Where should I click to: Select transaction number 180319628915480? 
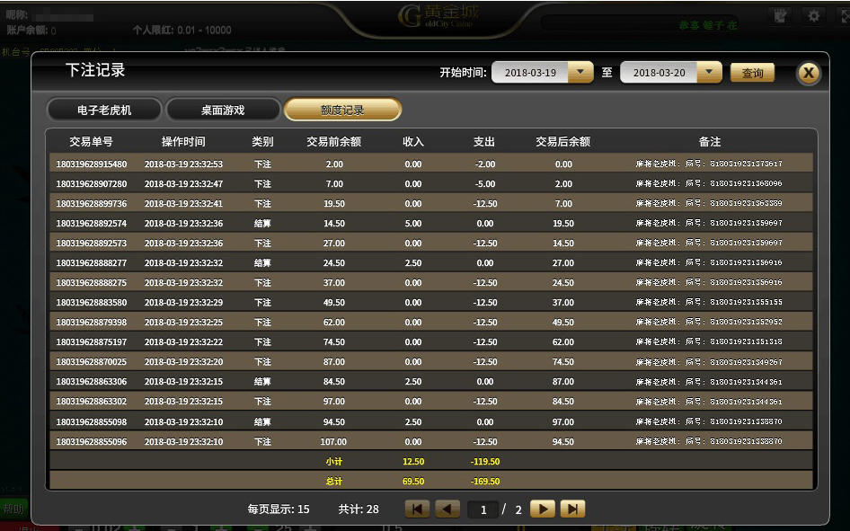[x=91, y=164]
